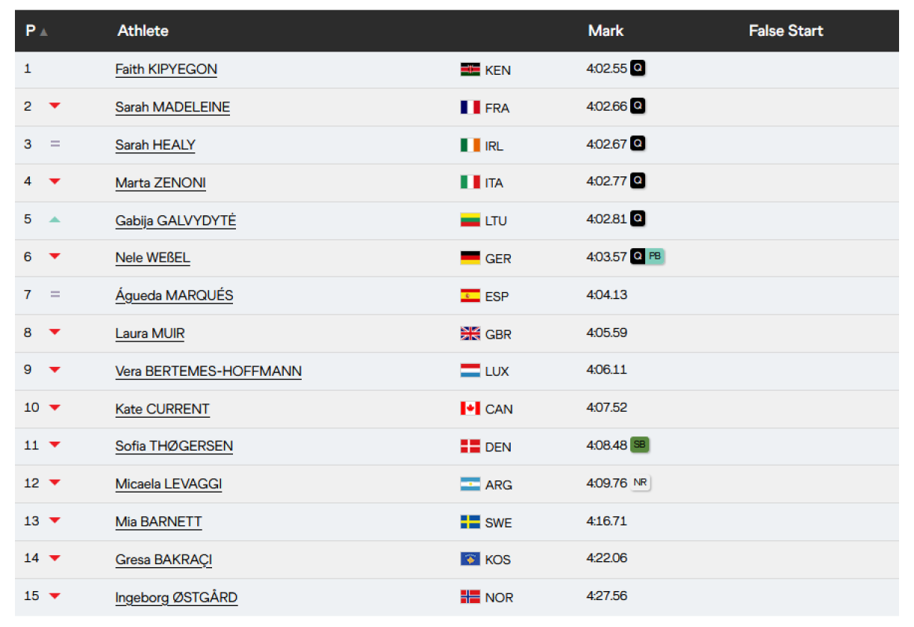Click the green up arrow for Gabija Galvydytė
914x627 pixels.
[x=55, y=220]
